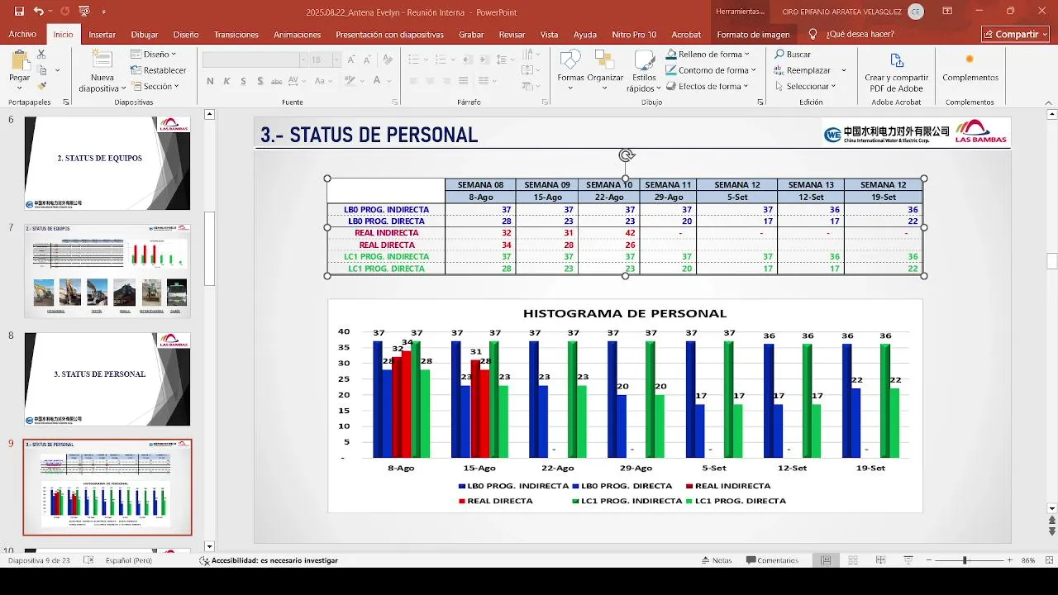Click Crear y compartir PDF de Adobe
The image size is (1058, 595).
pos(897,71)
